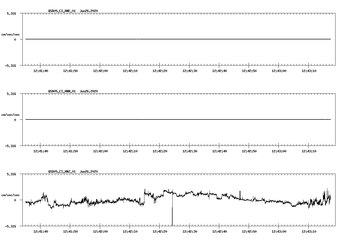Click the 12:41:50 time label under HNN plot
This screenshot has width=354, height=241.
70,151
